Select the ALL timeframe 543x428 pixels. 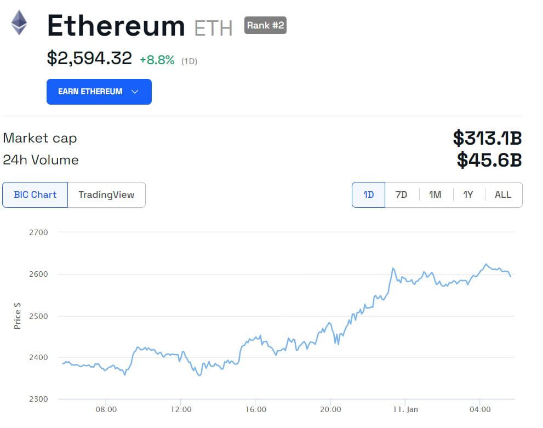[x=503, y=195]
